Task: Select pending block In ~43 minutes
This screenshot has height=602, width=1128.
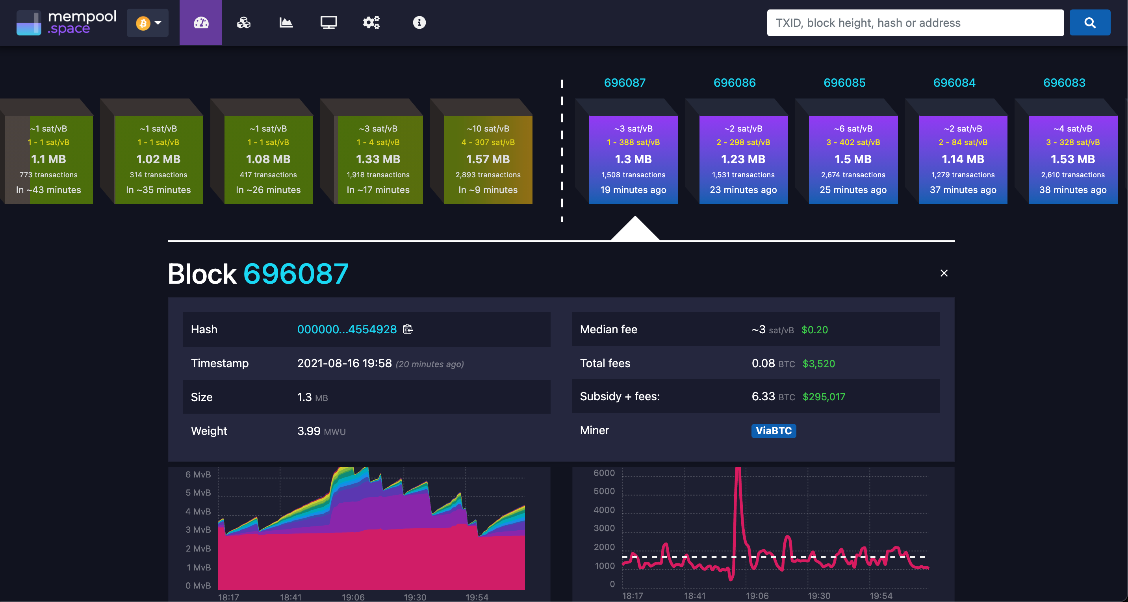Action: coord(48,160)
